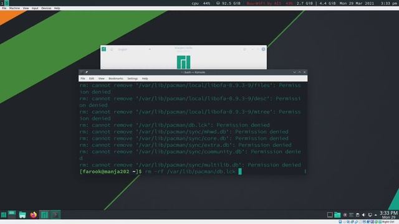Click the Manjaro icon in Manjaro Hello titlebar
Viewport: 399px width, 224px height.
click(x=104, y=49)
